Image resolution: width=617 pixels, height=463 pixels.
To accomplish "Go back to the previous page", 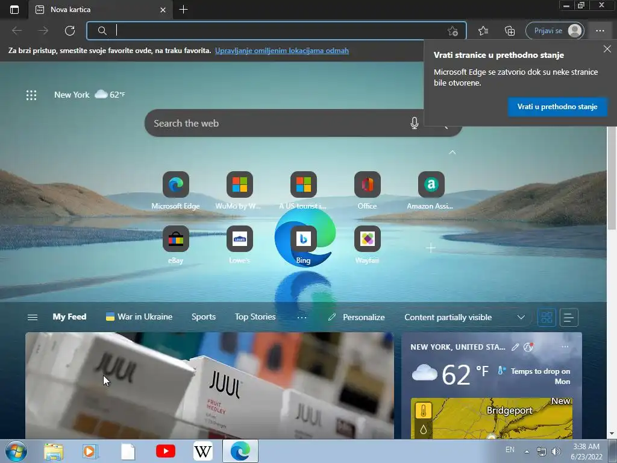I will pos(17,31).
